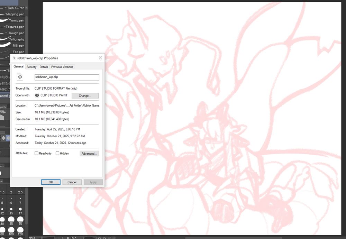Click the Apply button
Image resolution: width=346 pixels, height=239 pixels.
pos(93,182)
